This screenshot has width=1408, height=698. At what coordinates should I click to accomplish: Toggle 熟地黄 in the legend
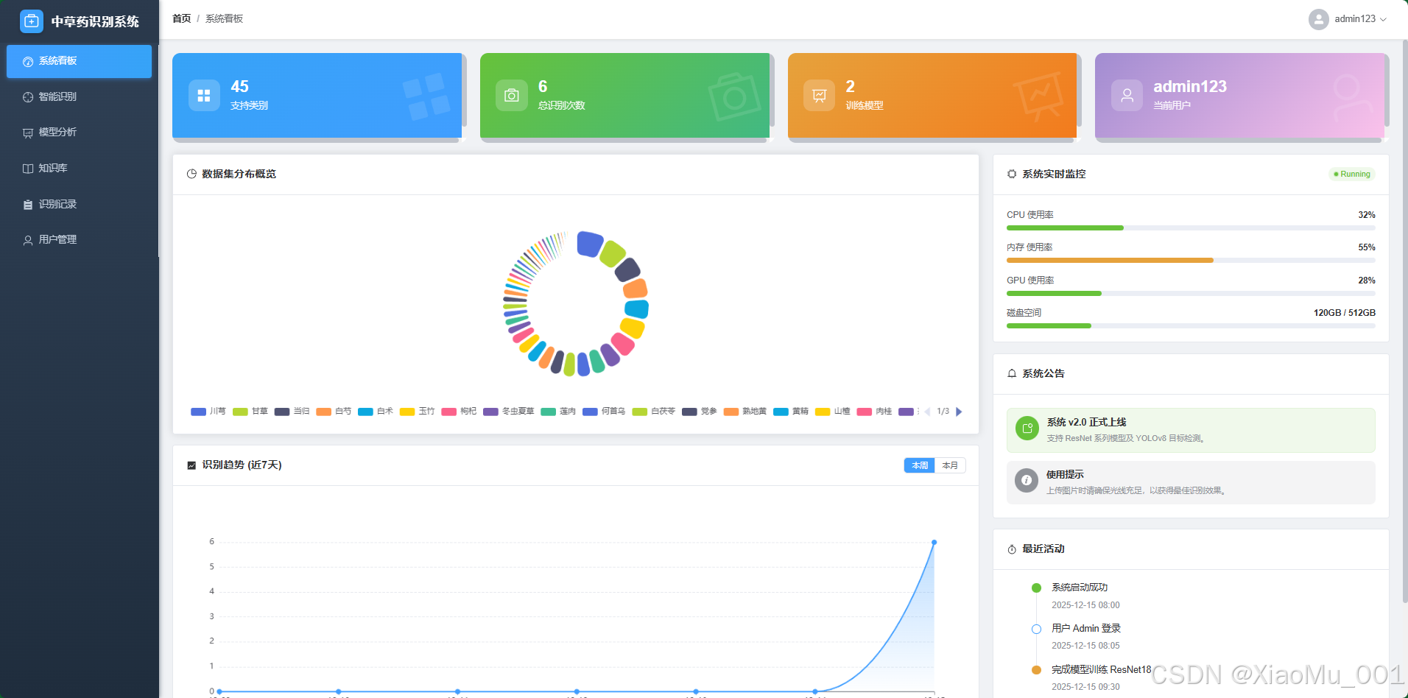coord(745,412)
